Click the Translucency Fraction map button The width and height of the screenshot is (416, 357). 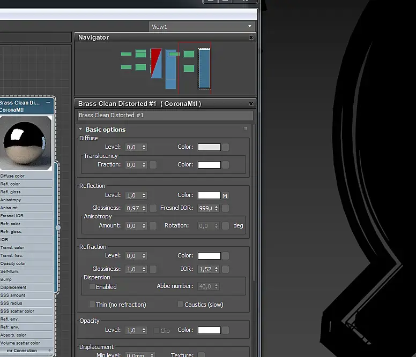(x=153, y=165)
